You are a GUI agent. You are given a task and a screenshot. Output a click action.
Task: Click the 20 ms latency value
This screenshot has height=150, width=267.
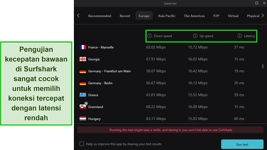(239, 83)
